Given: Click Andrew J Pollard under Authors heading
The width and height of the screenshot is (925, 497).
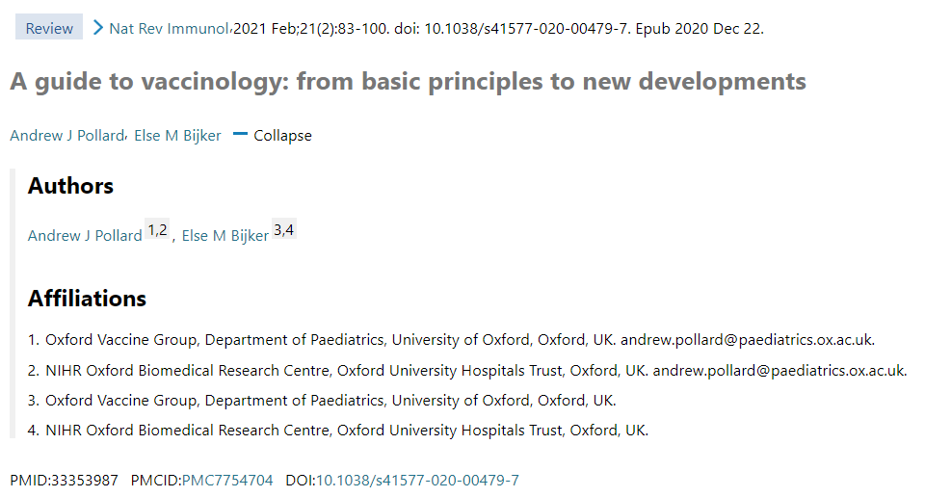Looking at the screenshot, I should tap(85, 235).
